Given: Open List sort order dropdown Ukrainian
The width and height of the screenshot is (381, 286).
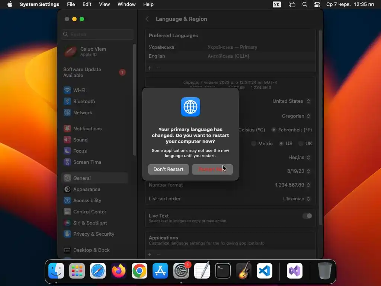Looking at the screenshot, I should click(x=297, y=199).
